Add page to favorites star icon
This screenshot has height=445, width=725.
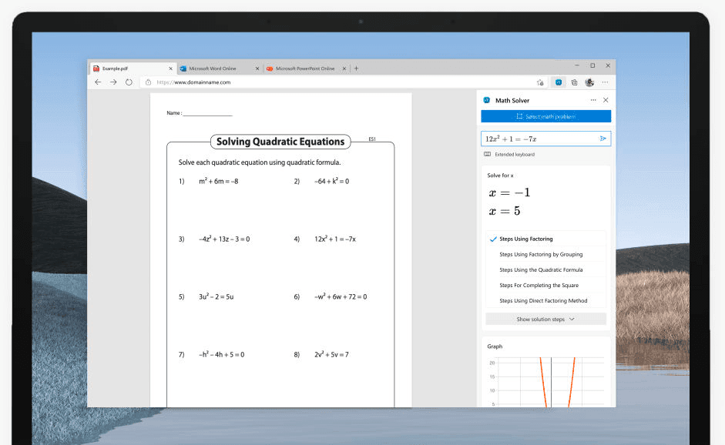click(x=540, y=82)
